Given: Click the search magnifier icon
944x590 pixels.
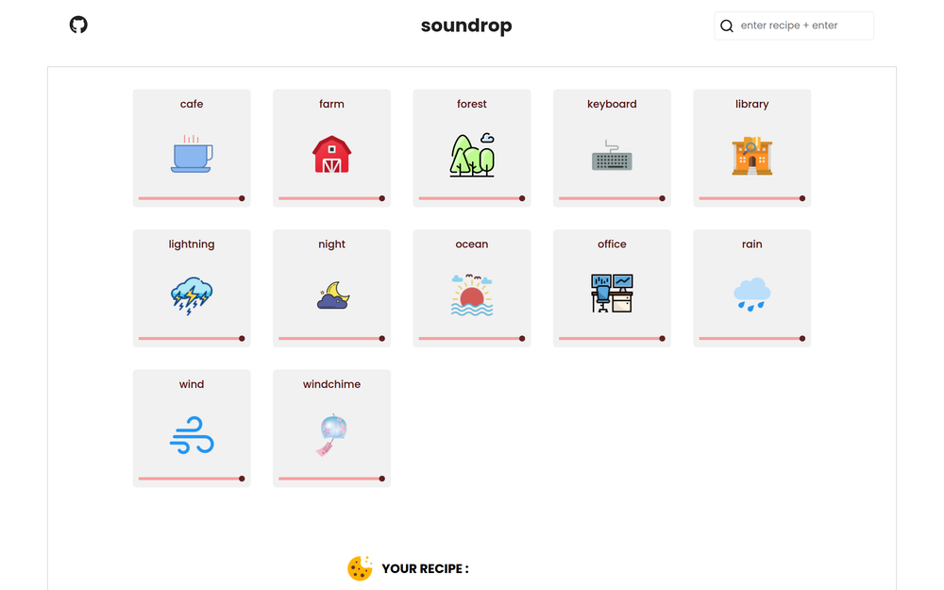Looking at the screenshot, I should 727,25.
